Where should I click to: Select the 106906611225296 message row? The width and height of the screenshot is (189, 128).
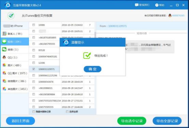[x=62, y=76]
